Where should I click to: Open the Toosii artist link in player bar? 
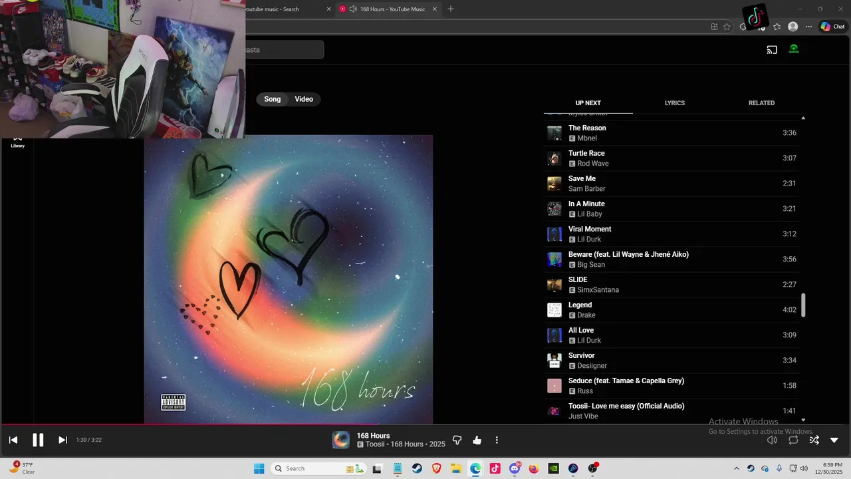[376, 444]
